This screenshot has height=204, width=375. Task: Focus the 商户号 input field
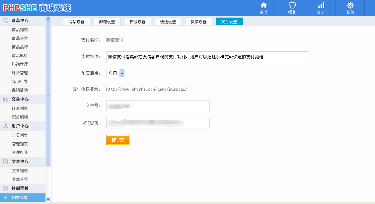click(x=158, y=106)
